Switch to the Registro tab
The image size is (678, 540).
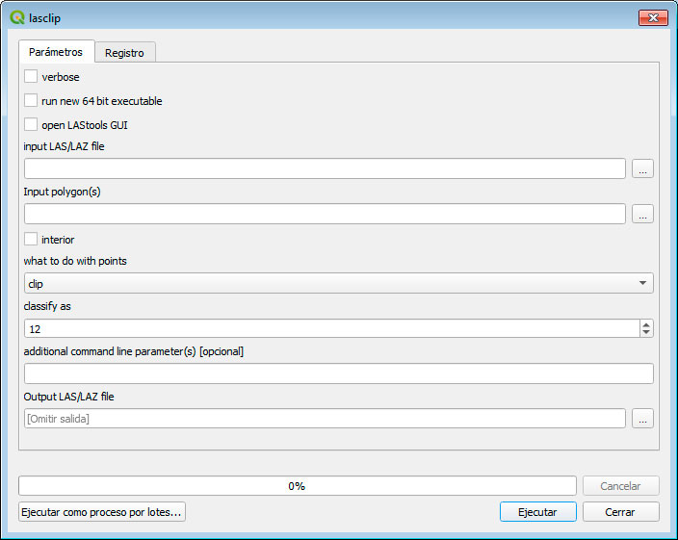pyautogui.click(x=124, y=53)
